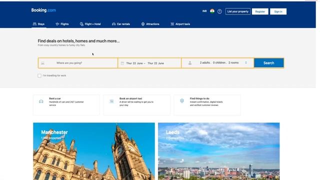
Task: Click the Flights airplane icon
Action: pyautogui.click(x=57, y=24)
